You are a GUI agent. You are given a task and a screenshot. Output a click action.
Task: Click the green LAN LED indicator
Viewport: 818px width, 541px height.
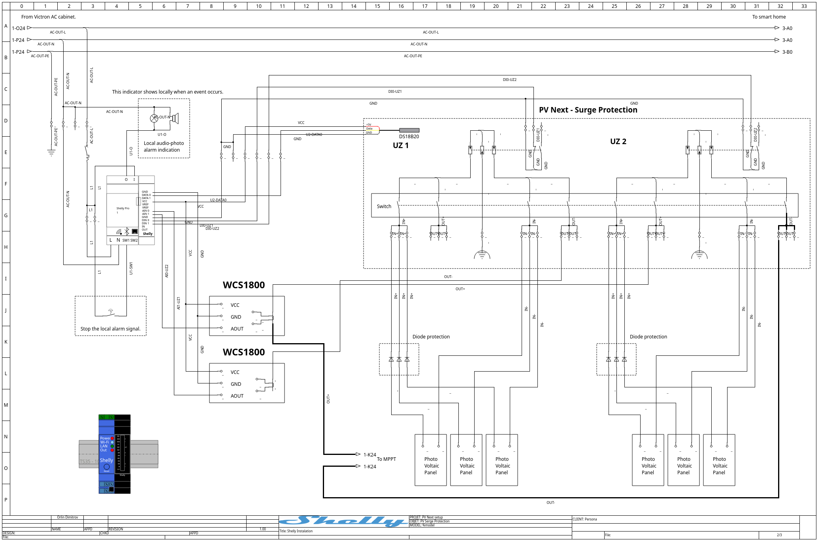pos(112,446)
